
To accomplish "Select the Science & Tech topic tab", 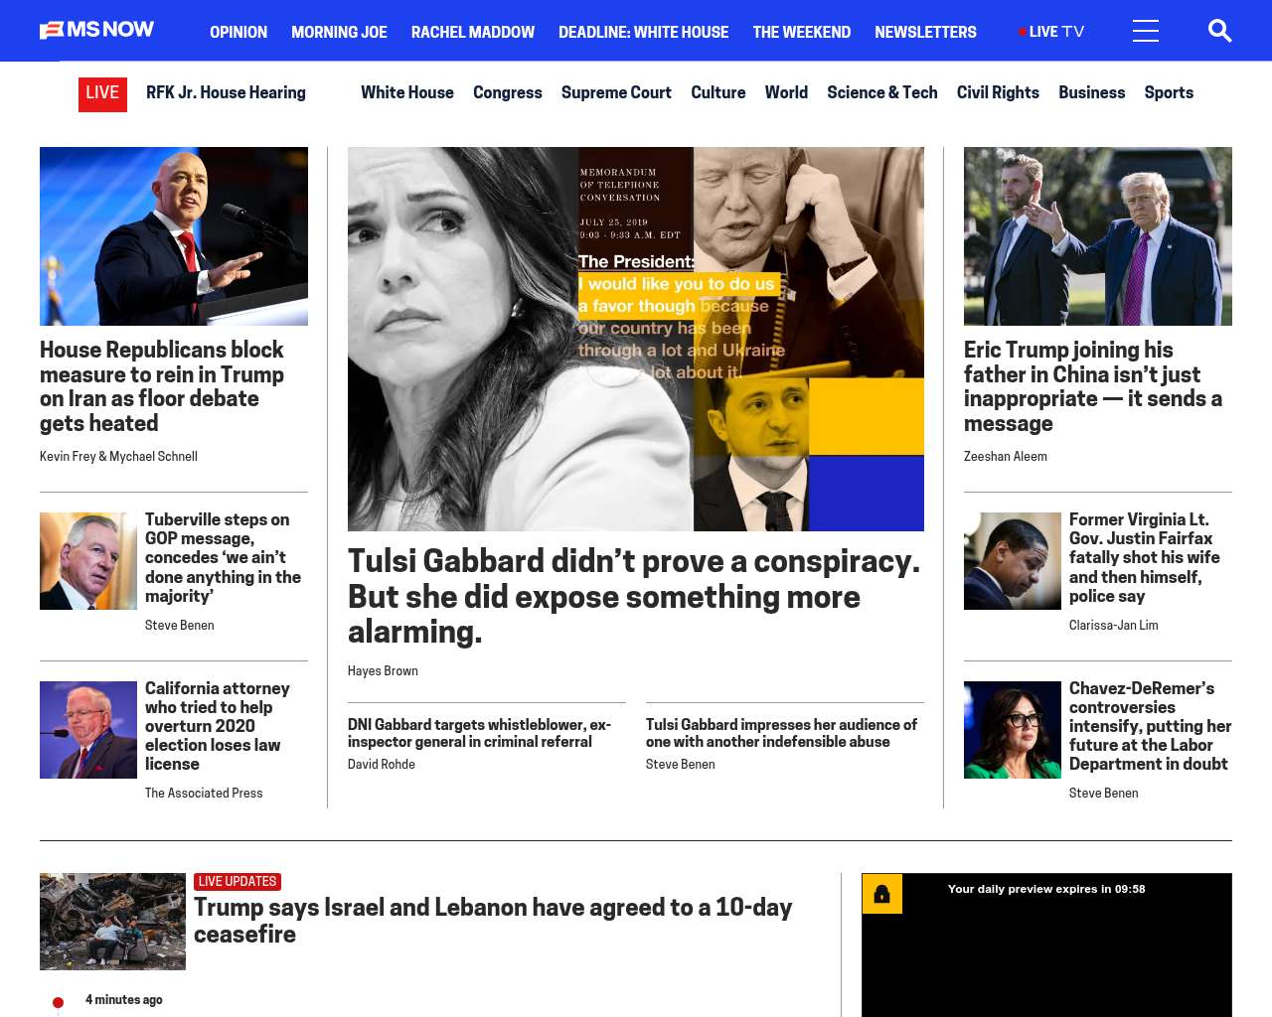I will pos(881,92).
